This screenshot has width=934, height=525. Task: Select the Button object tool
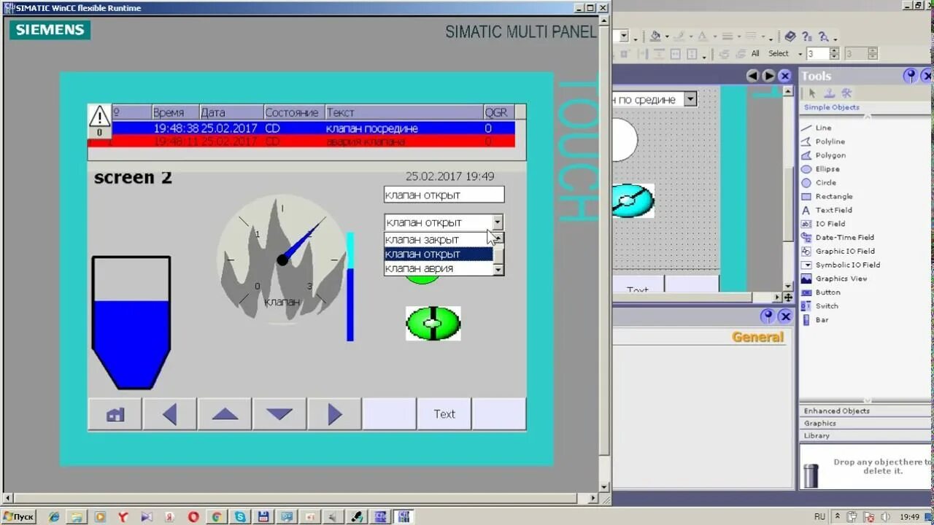click(x=821, y=292)
